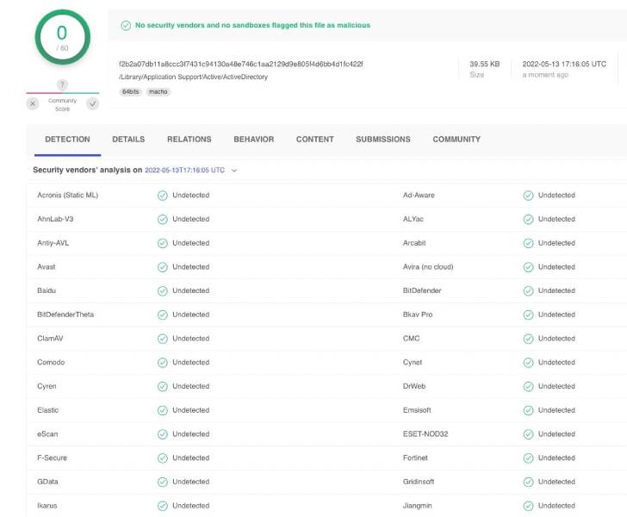This screenshot has height=517, width=627.
Task: Click the Undetected check icon for Acronis
Action: tap(162, 196)
